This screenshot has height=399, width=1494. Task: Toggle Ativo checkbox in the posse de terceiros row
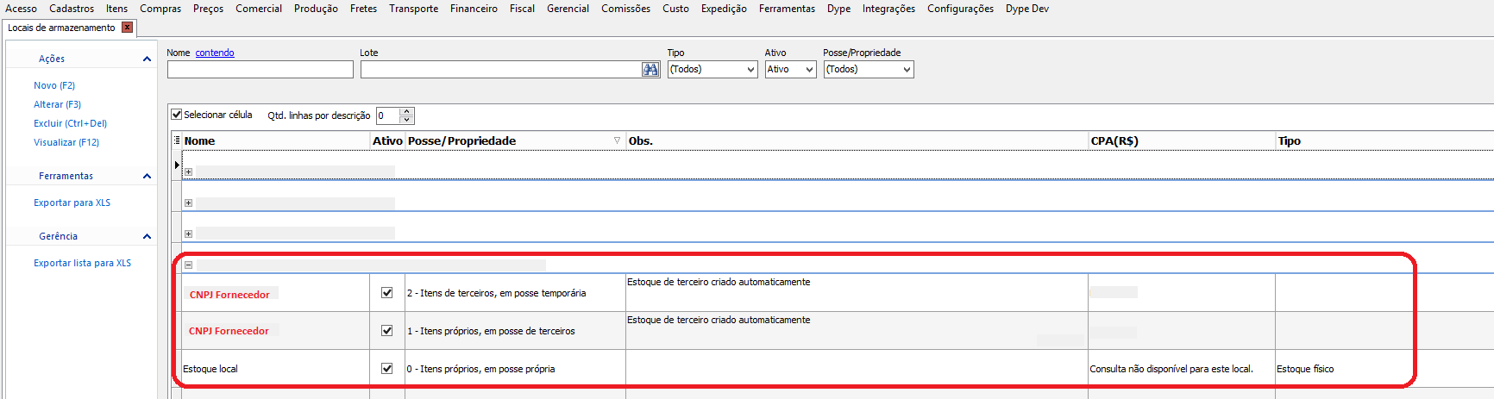[387, 331]
